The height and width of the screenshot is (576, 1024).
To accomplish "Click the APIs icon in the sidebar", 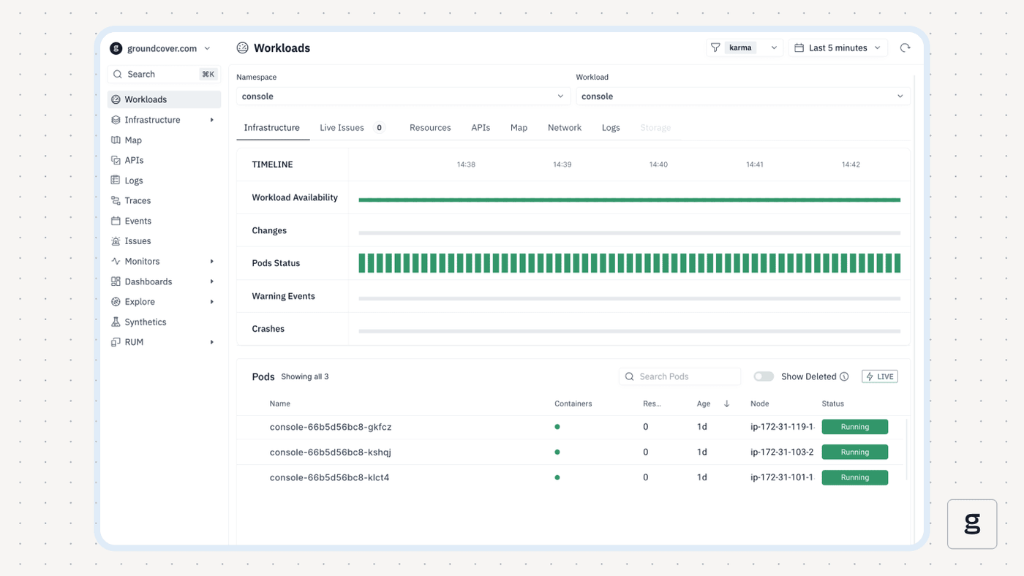I will pyautogui.click(x=116, y=160).
